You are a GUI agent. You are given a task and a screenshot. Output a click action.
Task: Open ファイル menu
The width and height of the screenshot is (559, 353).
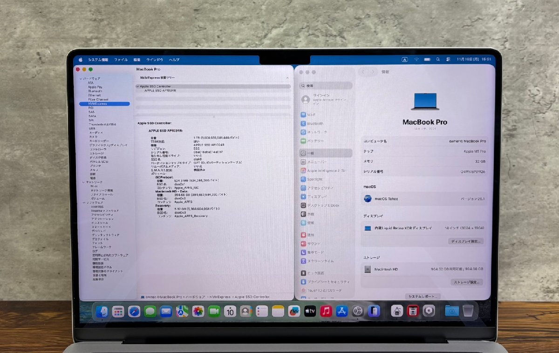(x=121, y=60)
